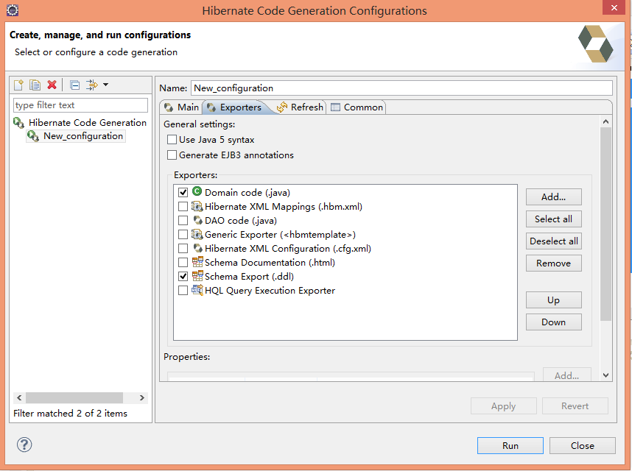Close the dialog with red X button
Viewport: 632px width, 471px height.
click(614, 7)
